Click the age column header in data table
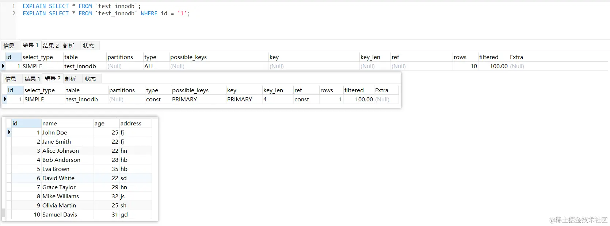 point(107,123)
